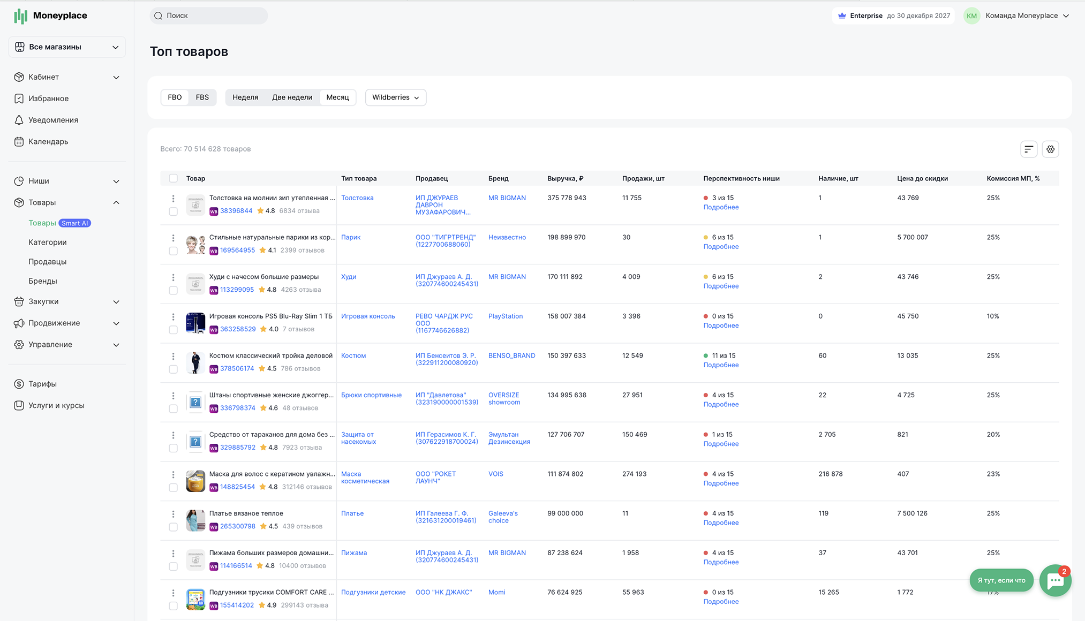The image size is (1085, 621).
Task: Open row menu for Маска для волос
Action: (x=173, y=475)
